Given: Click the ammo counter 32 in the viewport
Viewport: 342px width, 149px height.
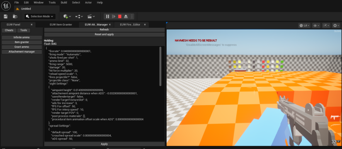Looking at the screenshot, I should [334, 142].
